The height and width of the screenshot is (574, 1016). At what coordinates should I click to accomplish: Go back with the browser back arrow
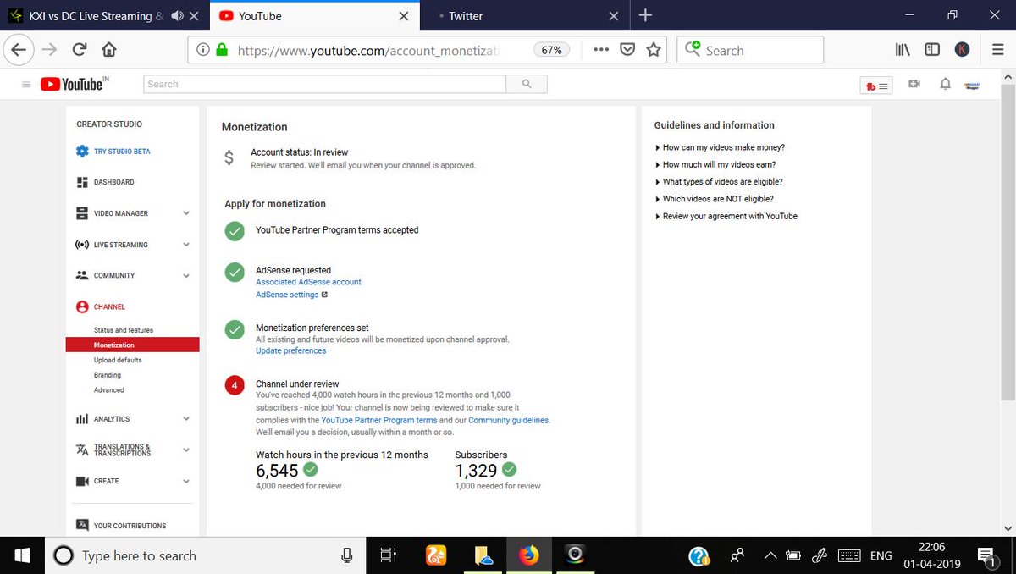[x=19, y=50]
